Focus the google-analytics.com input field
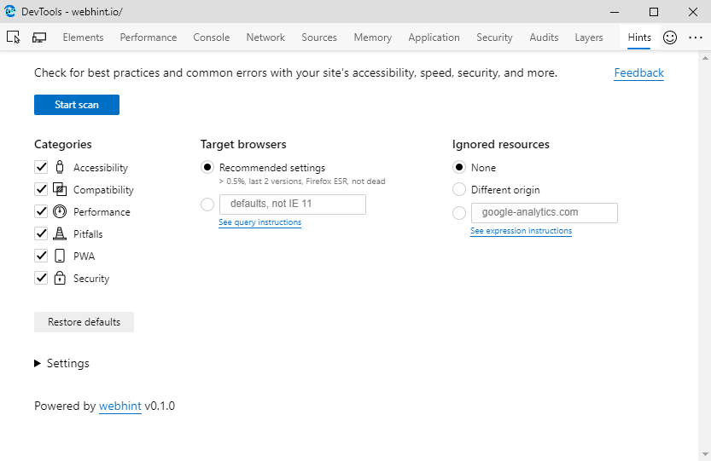 [x=545, y=213]
